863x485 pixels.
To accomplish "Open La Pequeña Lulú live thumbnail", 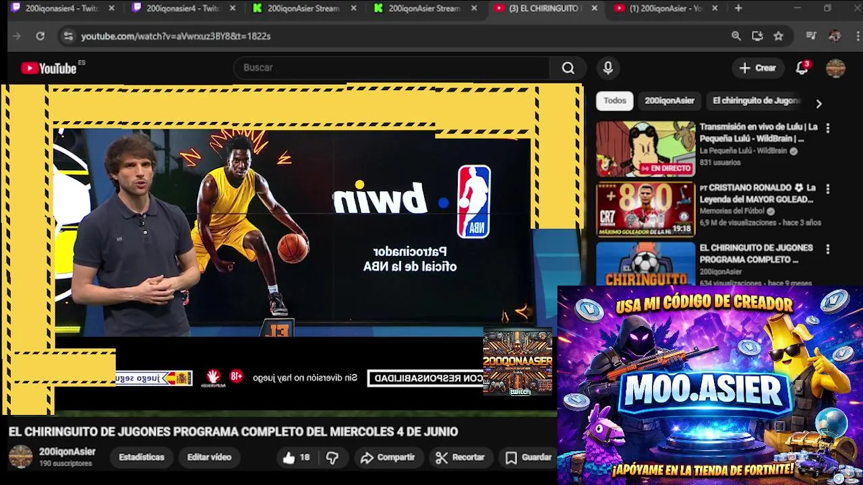I will (645, 149).
